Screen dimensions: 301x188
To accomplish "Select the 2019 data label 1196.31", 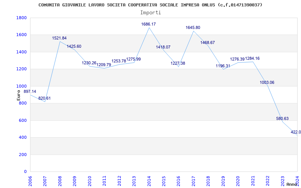I will (223, 66).
